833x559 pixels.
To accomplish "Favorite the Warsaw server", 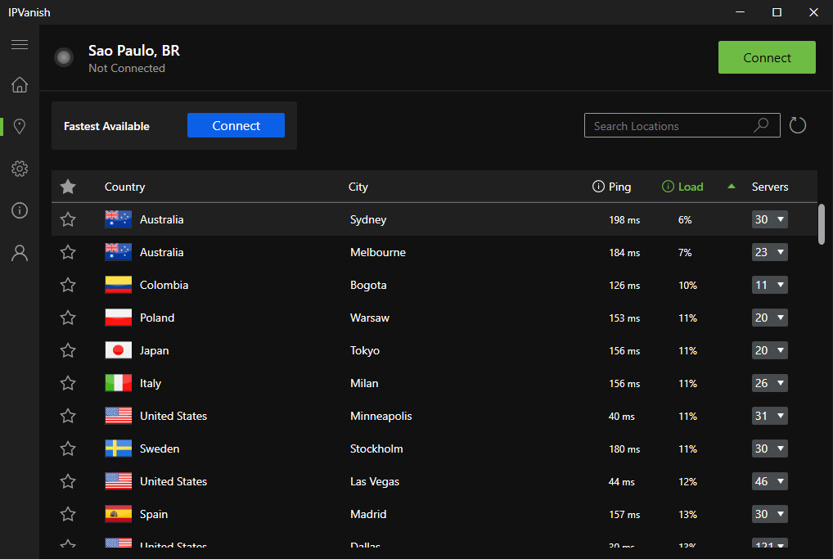I will [x=68, y=318].
